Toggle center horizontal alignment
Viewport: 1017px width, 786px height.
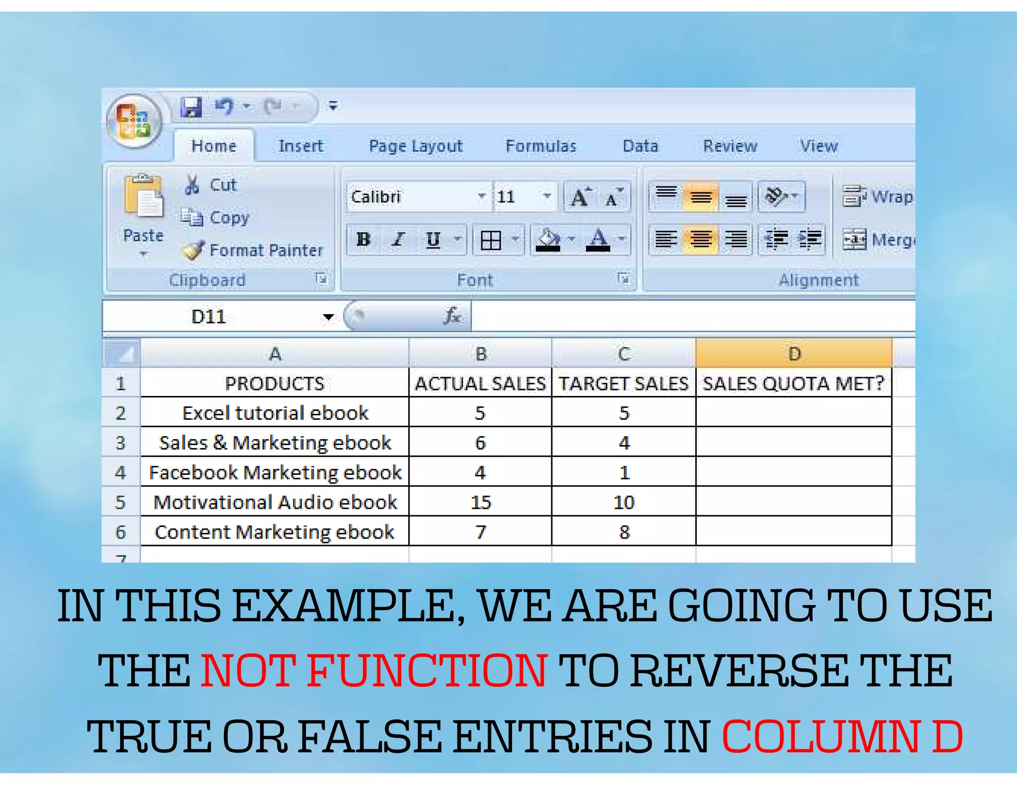700,240
